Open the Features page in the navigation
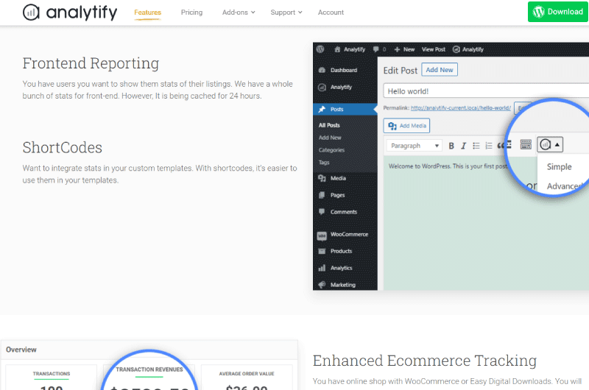 pos(148,13)
